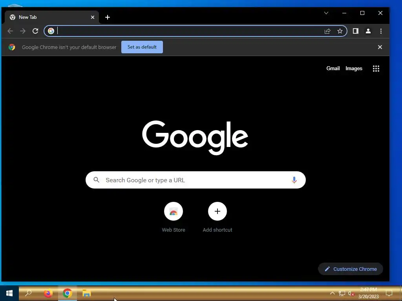Open File Explorer from taskbar

point(87,293)
